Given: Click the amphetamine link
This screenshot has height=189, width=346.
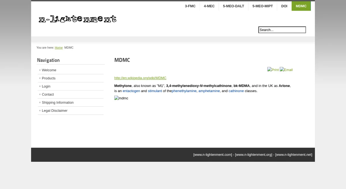Looking at the screenshot, I should click(209, 91).
